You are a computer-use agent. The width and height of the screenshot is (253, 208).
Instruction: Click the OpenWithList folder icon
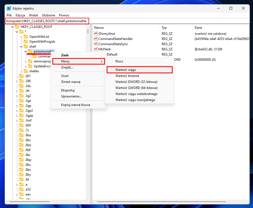point(26,37)
